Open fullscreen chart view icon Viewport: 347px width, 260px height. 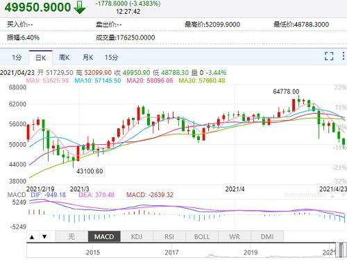(329, 56)
